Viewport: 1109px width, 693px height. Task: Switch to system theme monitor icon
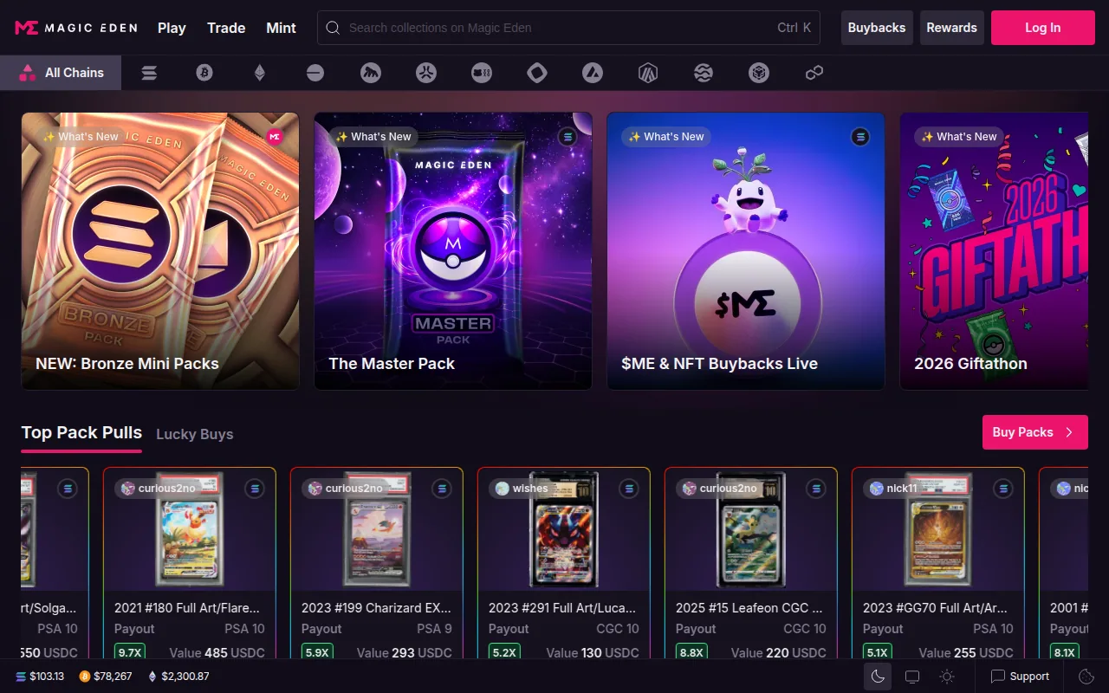click(x=912, y=677)
